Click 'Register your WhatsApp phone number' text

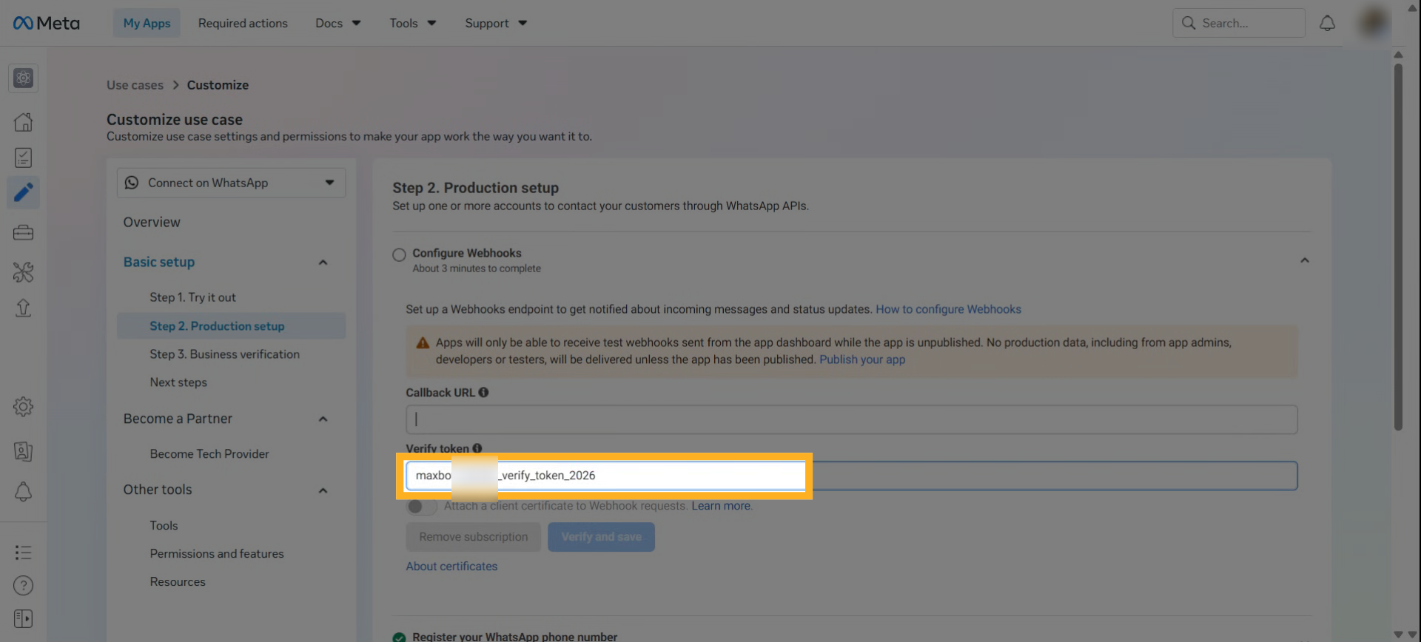[514, 637]
